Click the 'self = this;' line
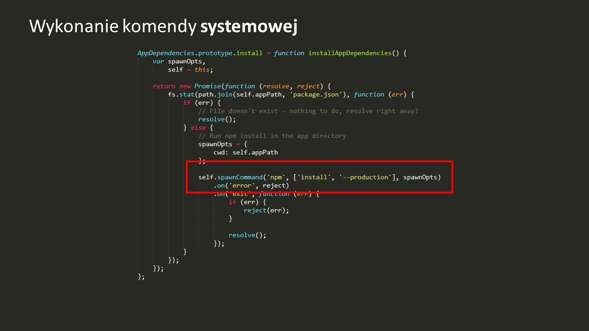This screenshot has width=589, height=331. click(191, 69)
